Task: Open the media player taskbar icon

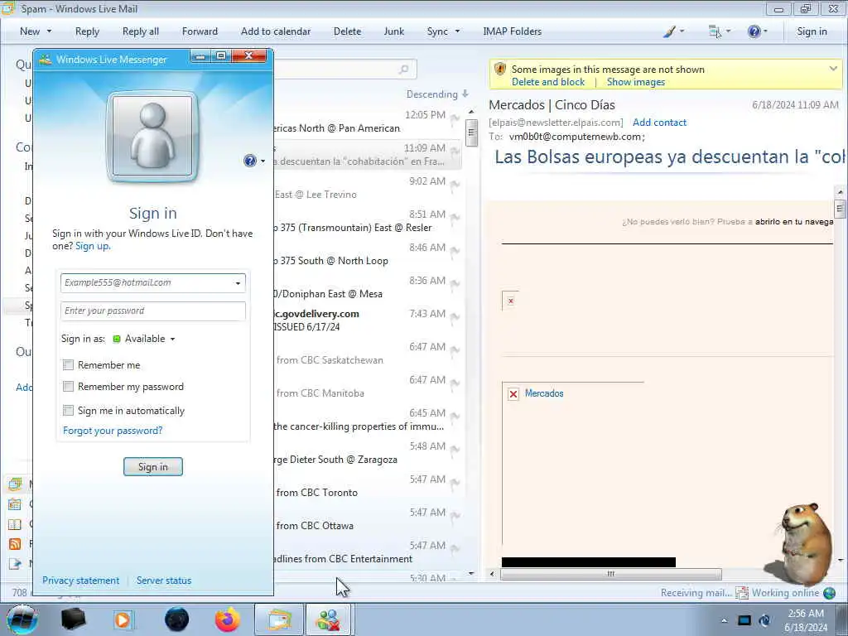Action: 123,619
